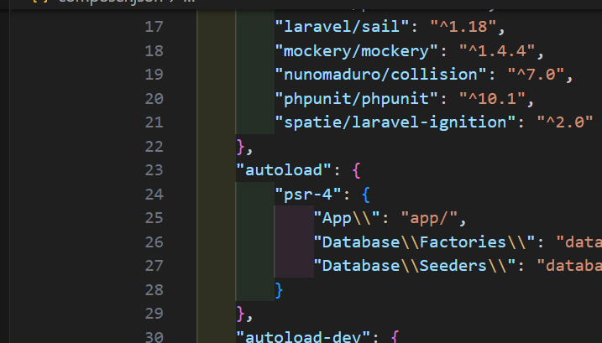
Task: Select line number 19 in the gutter
Action: pos(154,75)
